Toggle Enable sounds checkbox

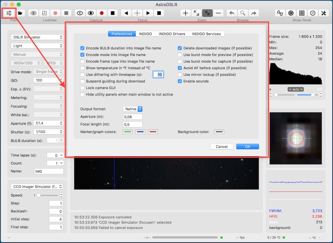point(180,81)
